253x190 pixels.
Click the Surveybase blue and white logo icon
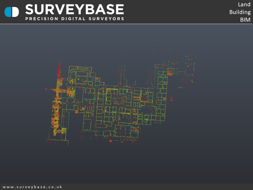12,12
